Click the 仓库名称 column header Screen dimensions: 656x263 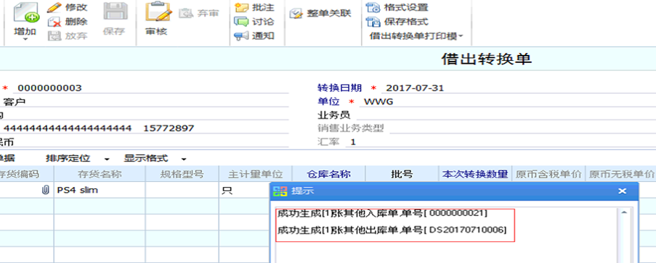click(328, 174)
